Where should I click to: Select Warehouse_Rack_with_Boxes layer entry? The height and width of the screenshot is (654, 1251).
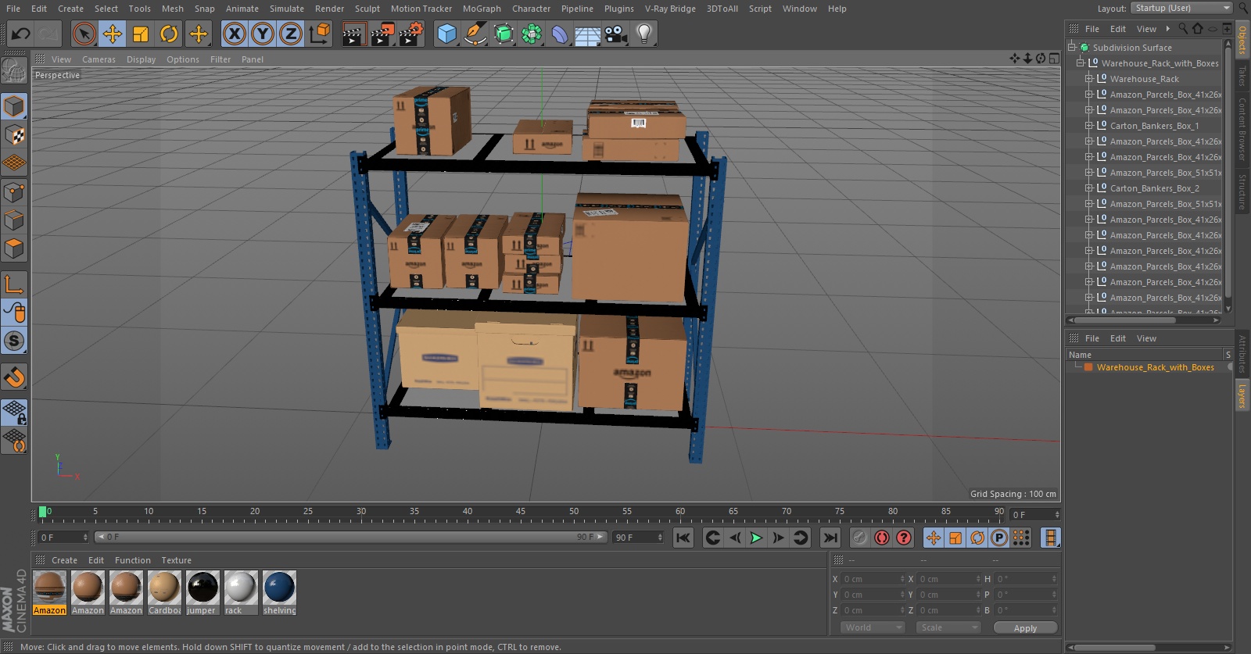(x=1155, y=367)
